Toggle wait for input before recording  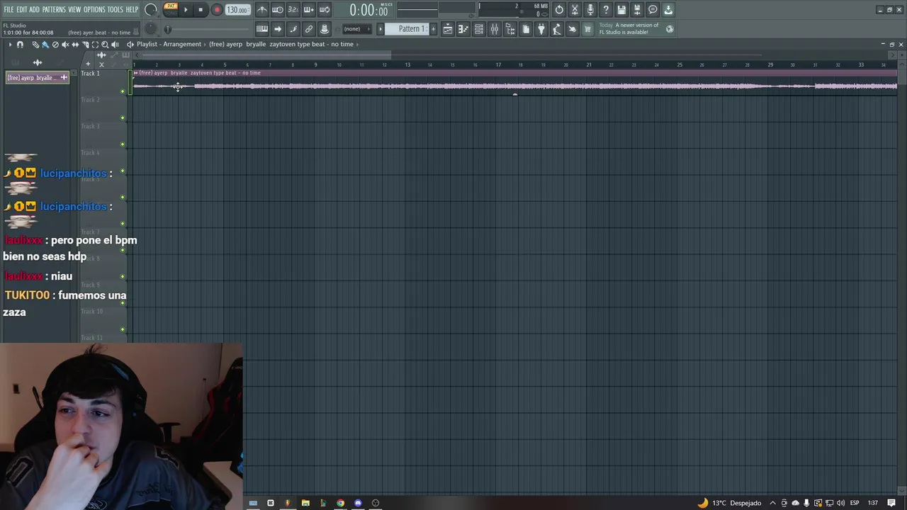278,10
